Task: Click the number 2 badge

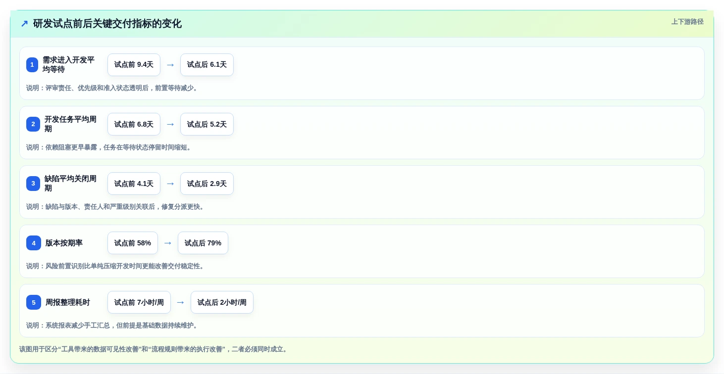Action: (x=33, y=124)
